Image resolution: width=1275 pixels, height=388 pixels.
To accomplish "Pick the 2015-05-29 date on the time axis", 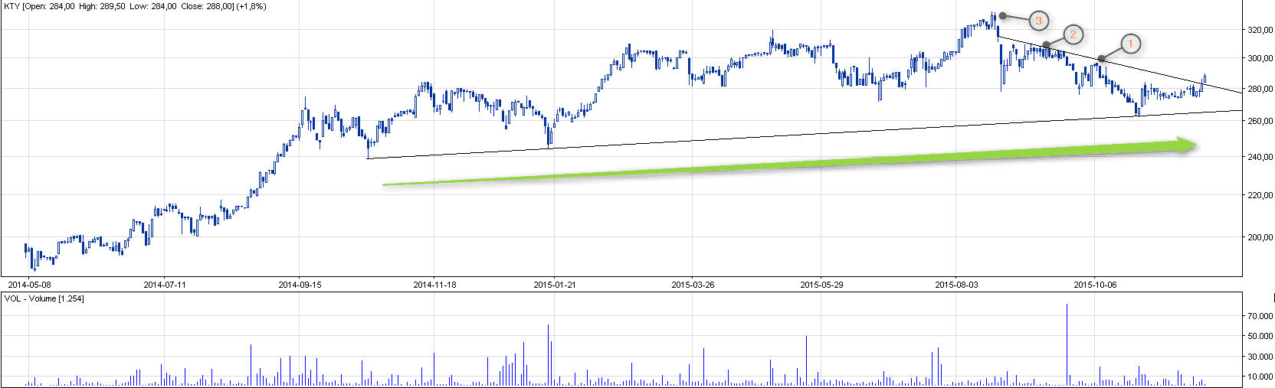I will tap(821, 285).
